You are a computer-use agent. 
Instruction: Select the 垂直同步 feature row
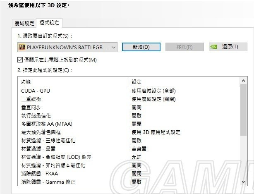click(129, 108)
